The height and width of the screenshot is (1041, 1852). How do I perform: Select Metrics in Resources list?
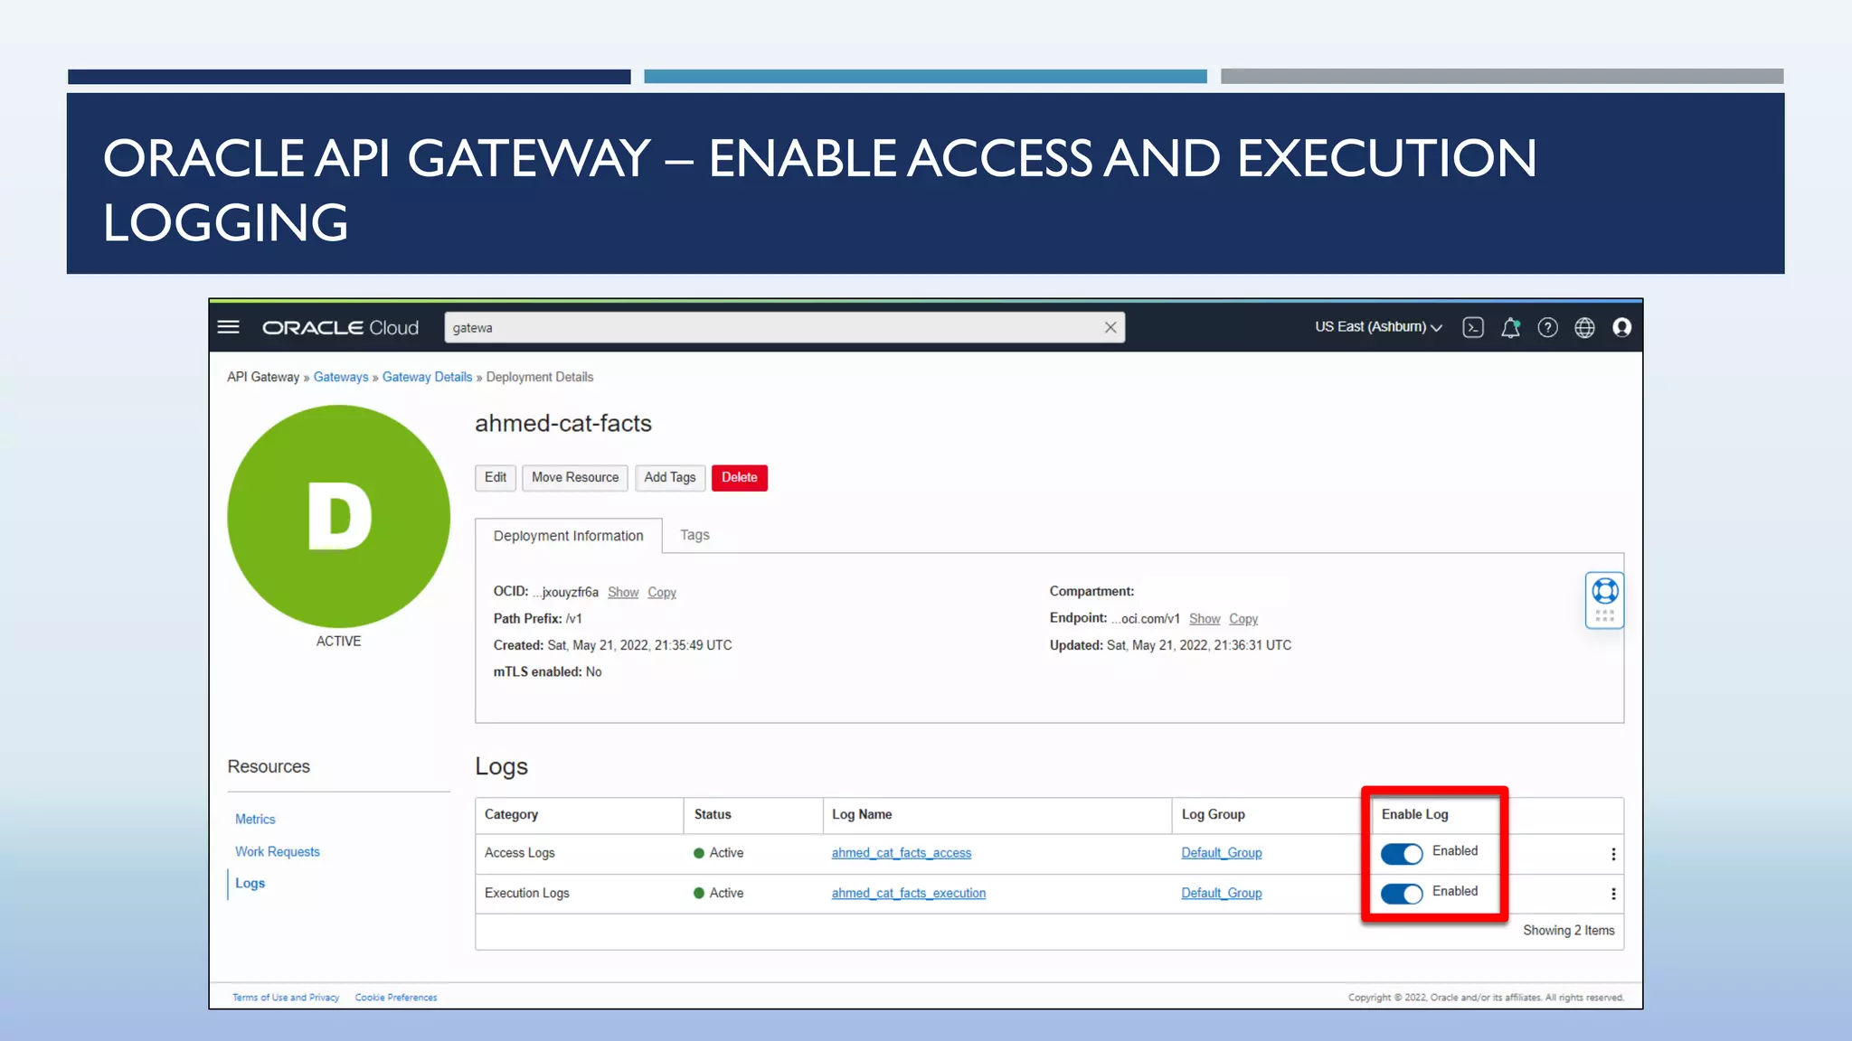(x=255, y=819)
